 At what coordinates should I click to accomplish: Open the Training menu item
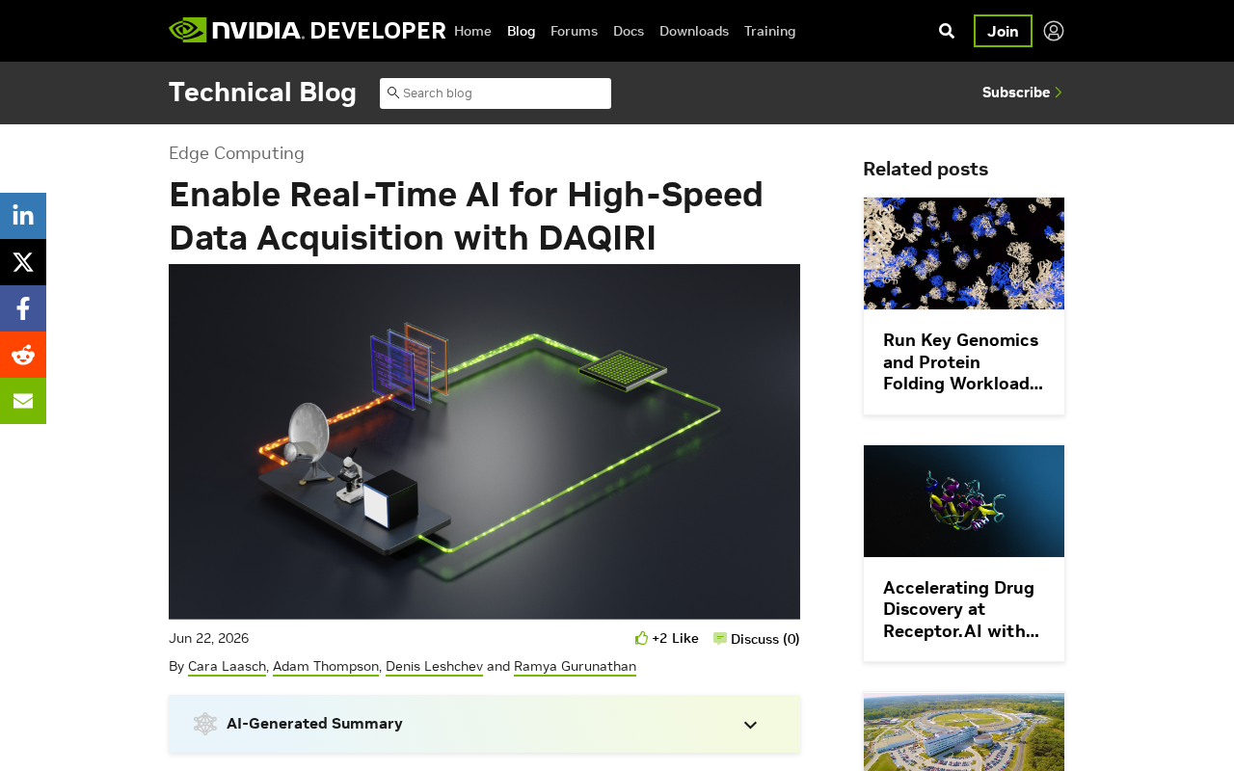tap(770, 31)
